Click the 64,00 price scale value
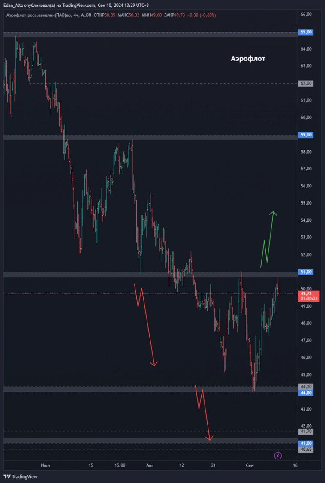 (x=307, y=48)
